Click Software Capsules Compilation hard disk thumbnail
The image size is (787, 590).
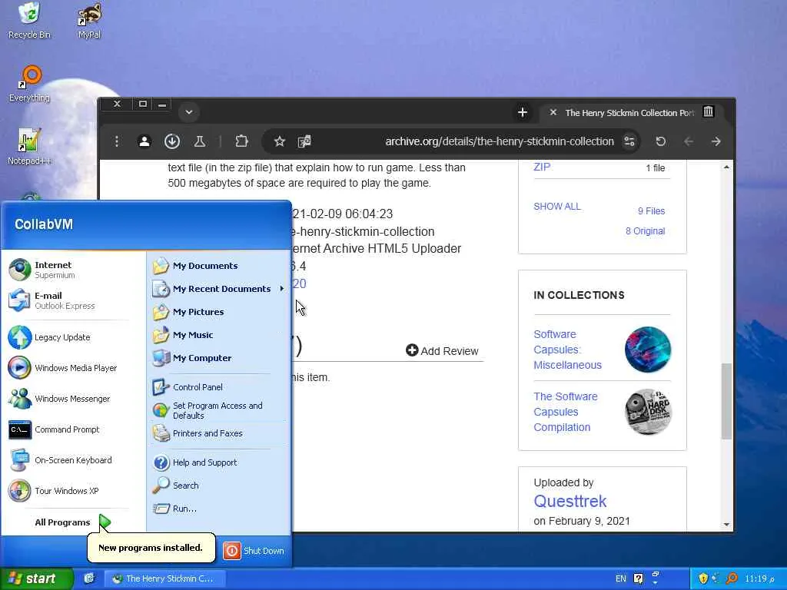point(648,412)
